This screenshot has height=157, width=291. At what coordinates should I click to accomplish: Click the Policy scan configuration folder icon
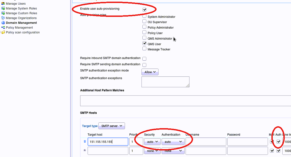3,32
